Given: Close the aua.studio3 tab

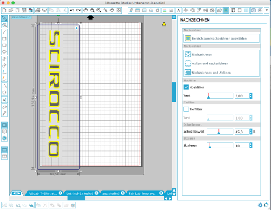Looking at the screenshot, I should tap(122, 193).
